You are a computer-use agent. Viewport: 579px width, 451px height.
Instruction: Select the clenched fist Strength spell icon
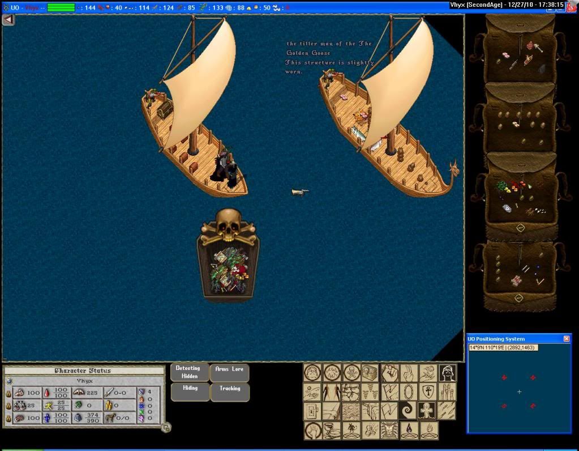coord(390,373)
